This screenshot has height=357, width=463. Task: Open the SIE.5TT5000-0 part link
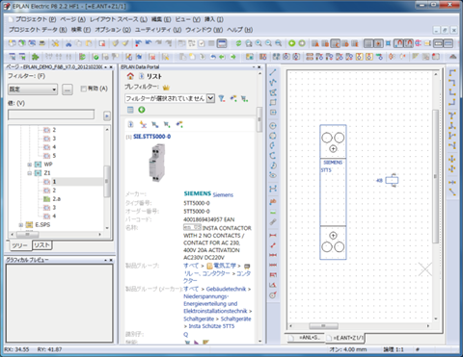click(152, 137)
